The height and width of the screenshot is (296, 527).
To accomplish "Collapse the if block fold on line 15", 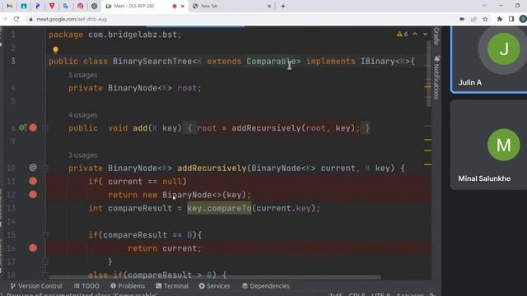I will point(45,235).
